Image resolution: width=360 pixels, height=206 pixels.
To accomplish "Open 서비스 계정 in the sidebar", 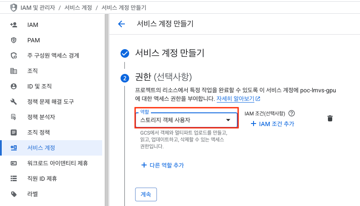I will click(51, 148).
